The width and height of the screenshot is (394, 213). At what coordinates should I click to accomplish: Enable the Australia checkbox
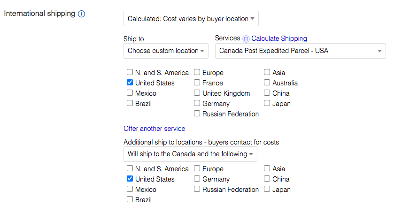point(267,83)
